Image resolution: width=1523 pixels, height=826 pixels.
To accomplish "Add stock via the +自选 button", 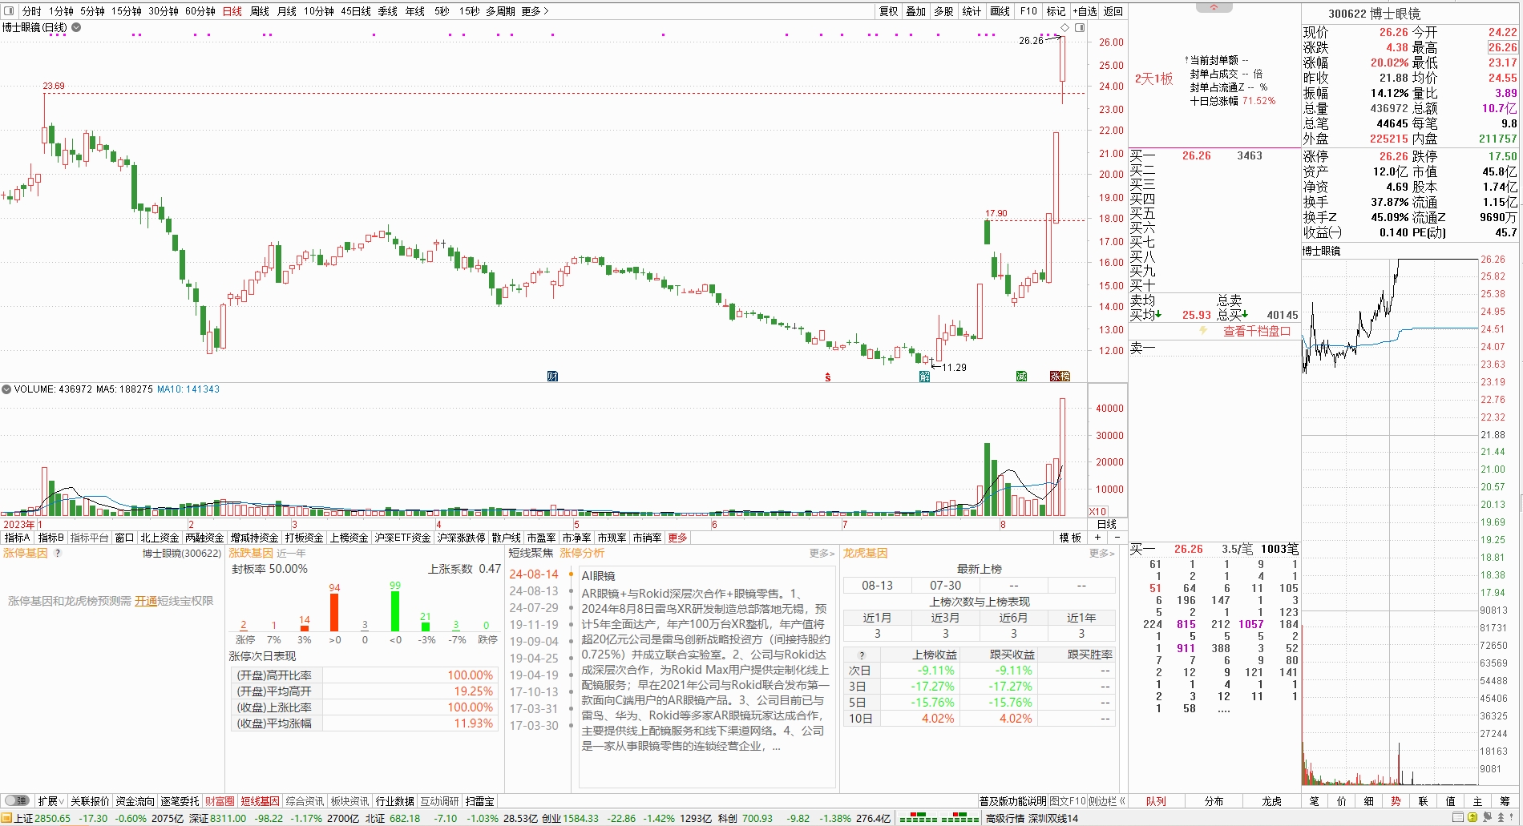I will [1085, 11].
